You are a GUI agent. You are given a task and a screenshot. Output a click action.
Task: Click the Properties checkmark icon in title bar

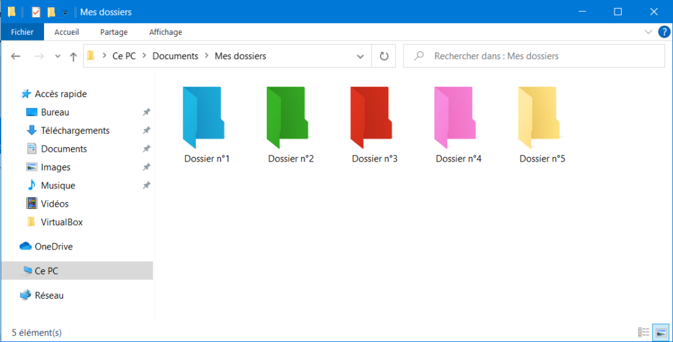click(36, 12)
